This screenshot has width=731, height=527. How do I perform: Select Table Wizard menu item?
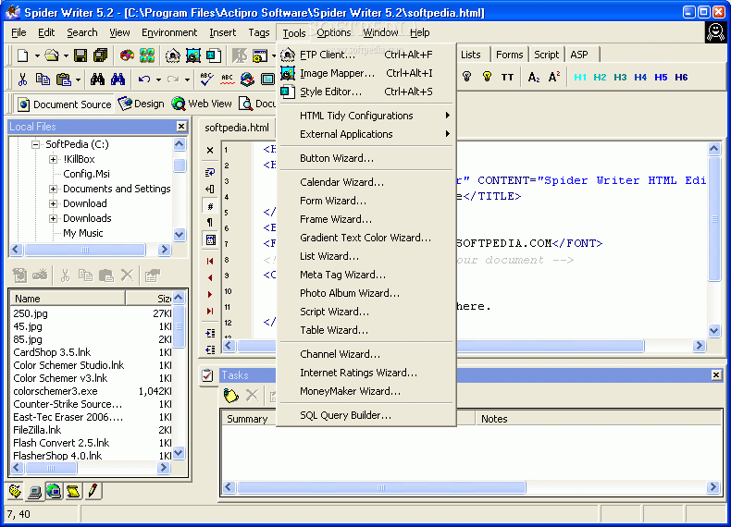click(x=366, y=330)
